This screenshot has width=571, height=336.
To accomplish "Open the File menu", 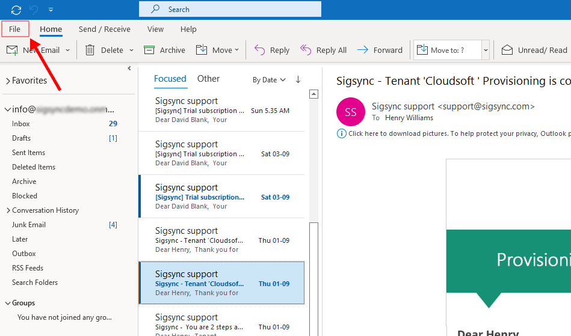I will point(15,29).
